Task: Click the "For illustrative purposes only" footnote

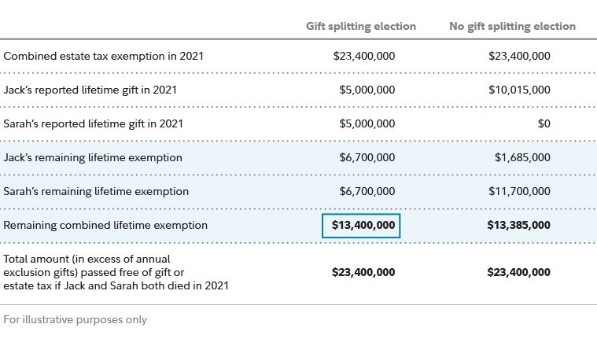Action: pyautogui.click(x=75, y=320)
